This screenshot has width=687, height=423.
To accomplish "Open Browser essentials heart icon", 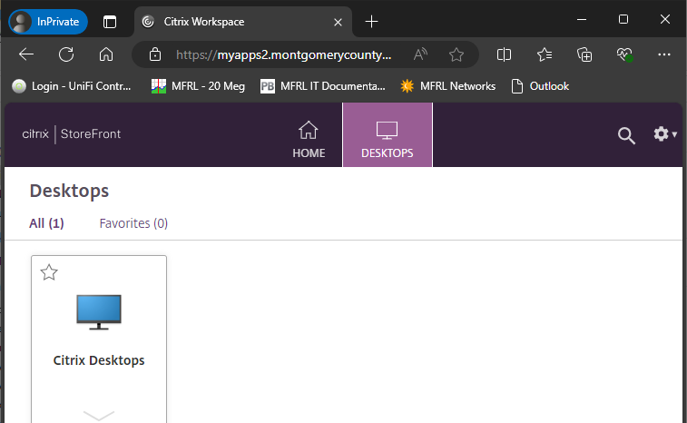I will pos(624,54).
